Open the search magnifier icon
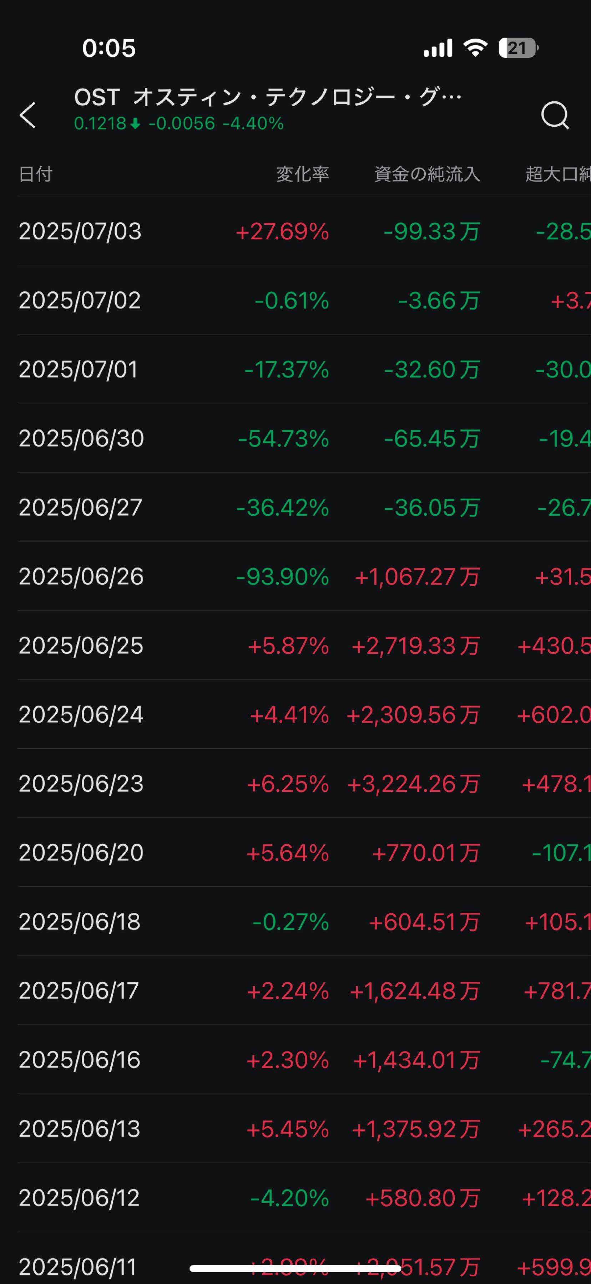Viewport: 591px width, 1284px height. [555, 115]
